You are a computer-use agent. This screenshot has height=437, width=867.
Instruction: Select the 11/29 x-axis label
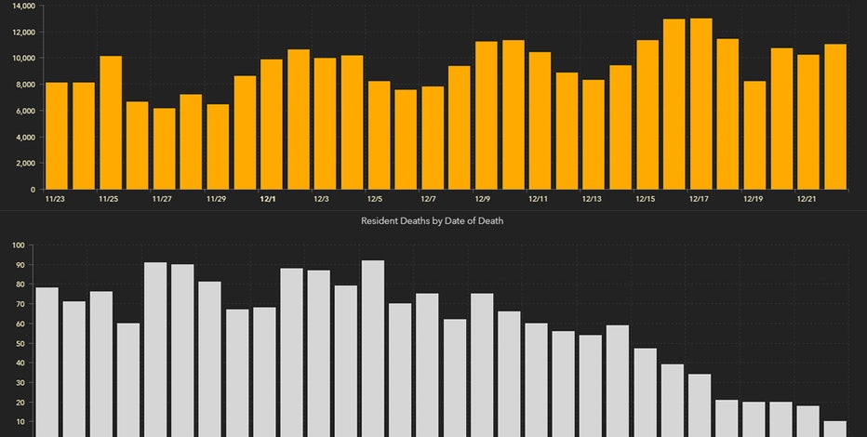point(216,199)
